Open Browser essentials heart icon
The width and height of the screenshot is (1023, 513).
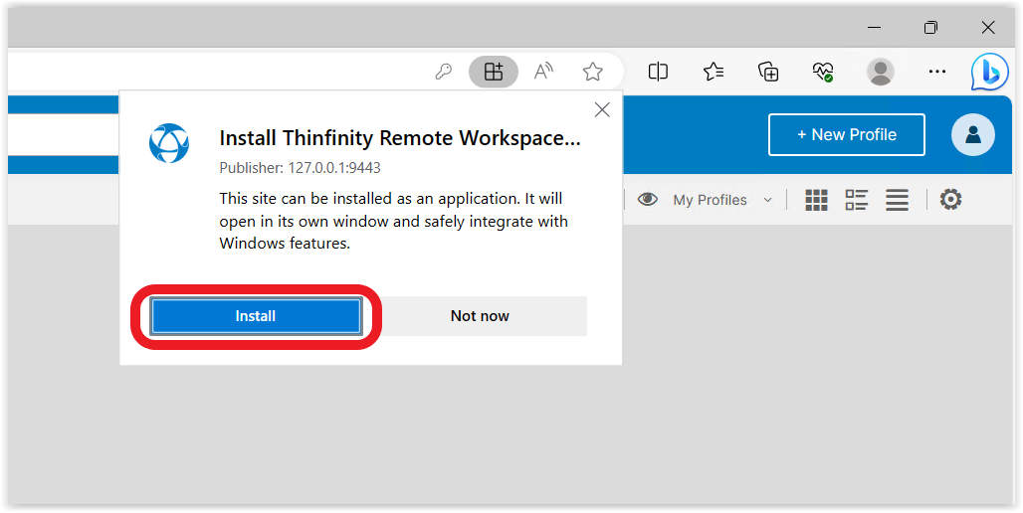tap(823, 72)
